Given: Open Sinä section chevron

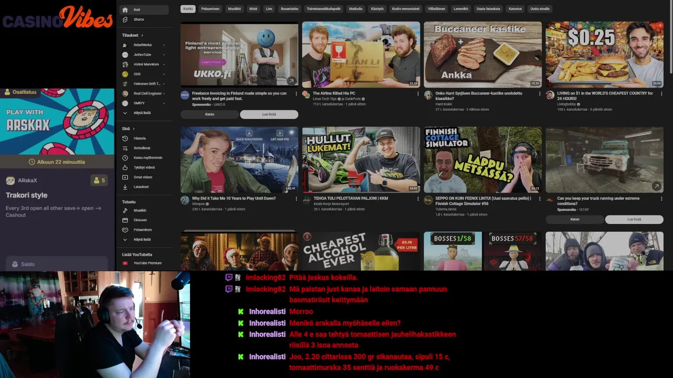Looking at the screenshot, I should tap(134, 129).
